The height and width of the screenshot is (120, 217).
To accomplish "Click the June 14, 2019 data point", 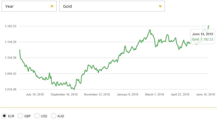I will pyautogui.click(x=208, y=26).
